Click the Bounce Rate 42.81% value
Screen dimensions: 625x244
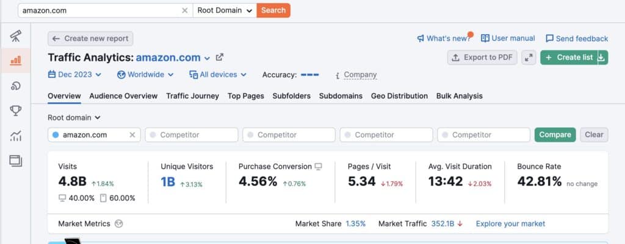click(x=540, y=181)
